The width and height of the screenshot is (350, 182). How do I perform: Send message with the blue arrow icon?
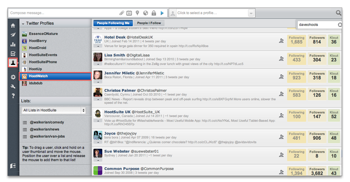click(162, 13)
